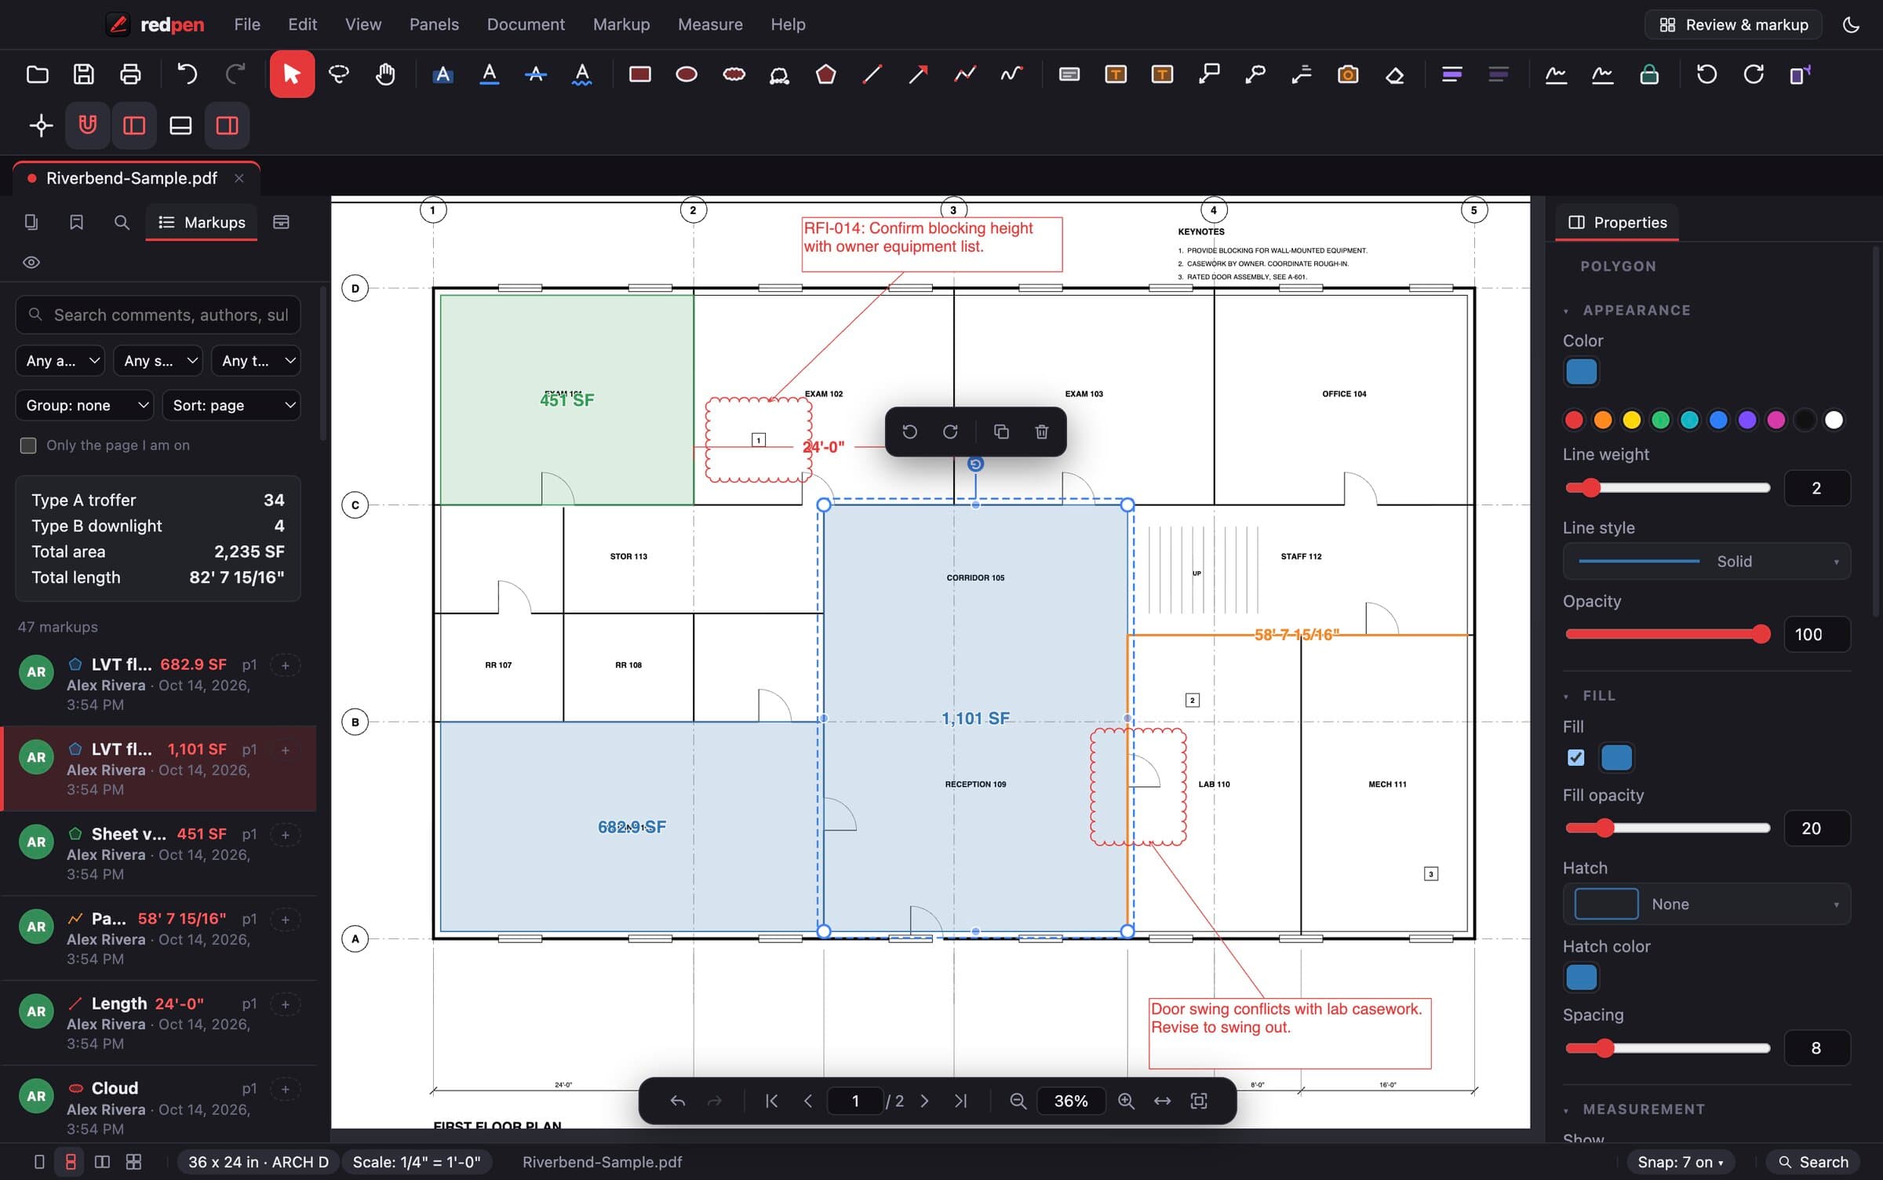Select the freehand ink tool
The width and height of the screenshot is (1883, 1180).
click(1011, 75)
